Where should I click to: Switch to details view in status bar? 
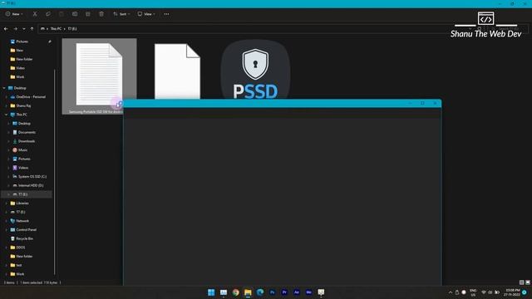(x=522, y=282)
